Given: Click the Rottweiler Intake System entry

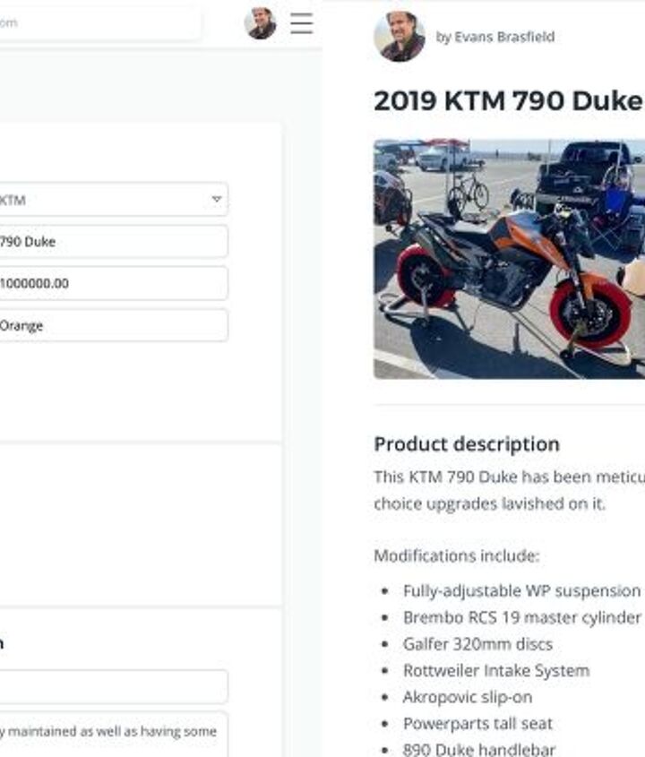Looking at the screenshot, I should (x=495, y=670).
